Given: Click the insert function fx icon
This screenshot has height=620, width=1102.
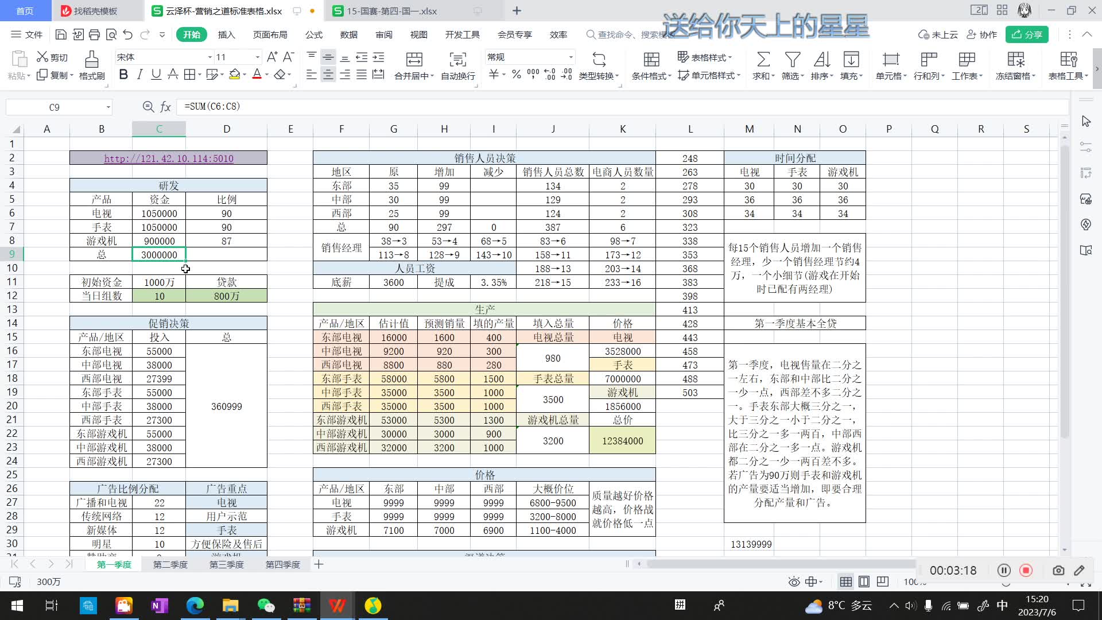Looking at the screenshot, I should (165, 107).
